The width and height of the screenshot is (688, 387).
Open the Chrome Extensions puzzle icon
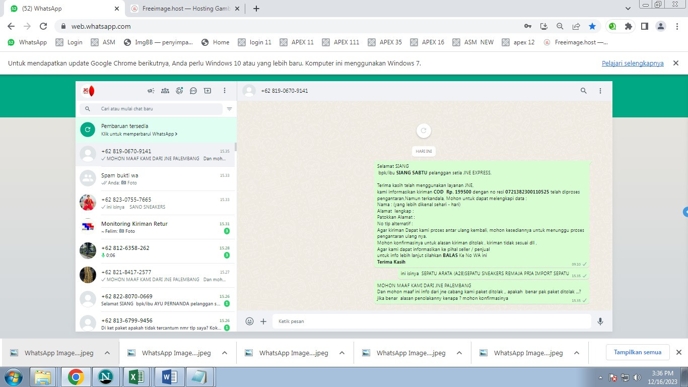pyautogui.click(x=628, y=26)
